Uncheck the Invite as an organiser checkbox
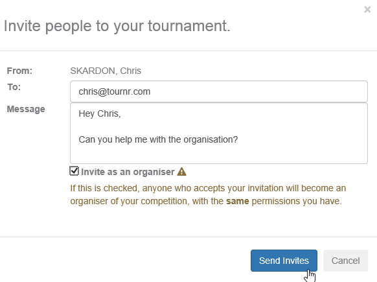The height and width of the screenshot is (282, 377). coord(74,171)
